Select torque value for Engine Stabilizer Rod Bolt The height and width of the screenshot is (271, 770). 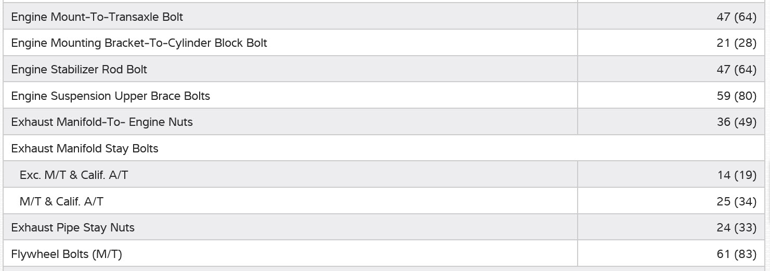point(736,70)
